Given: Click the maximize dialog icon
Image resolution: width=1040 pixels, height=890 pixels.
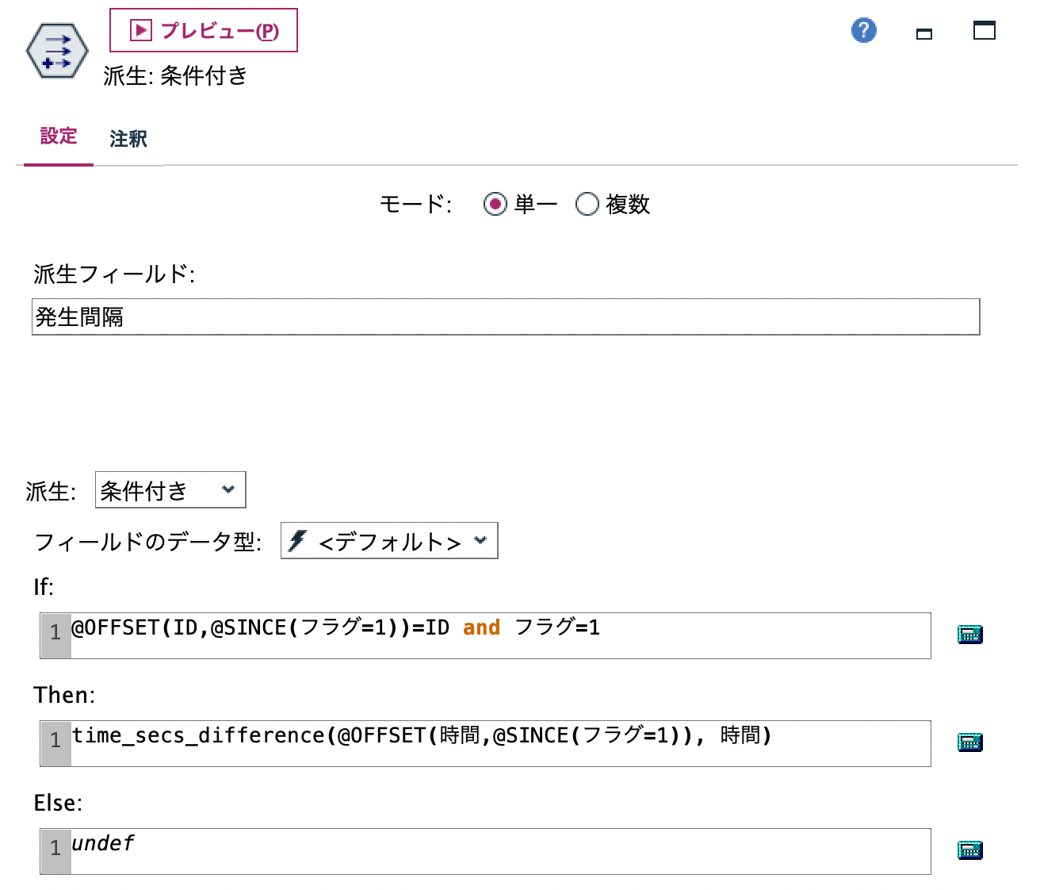Looking at the screenshot, I should coord(985,30).
